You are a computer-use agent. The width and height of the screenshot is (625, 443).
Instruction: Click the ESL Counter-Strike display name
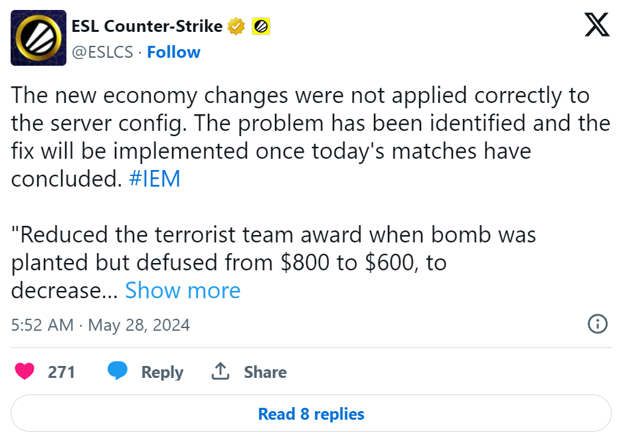[x=147, y=27]
